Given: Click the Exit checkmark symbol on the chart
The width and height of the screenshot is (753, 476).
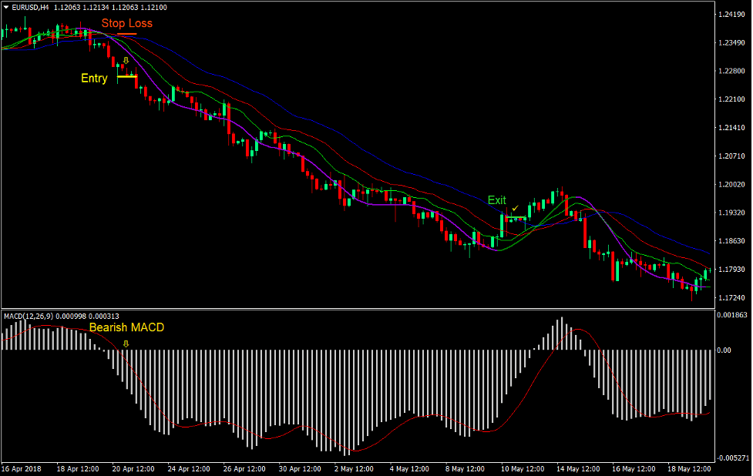Looking at the screenshot, I should pyautogui.click(x=515, y=210).
